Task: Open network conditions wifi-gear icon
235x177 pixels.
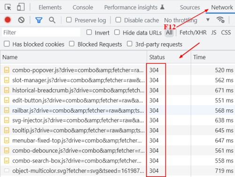Action: [220, 20]
